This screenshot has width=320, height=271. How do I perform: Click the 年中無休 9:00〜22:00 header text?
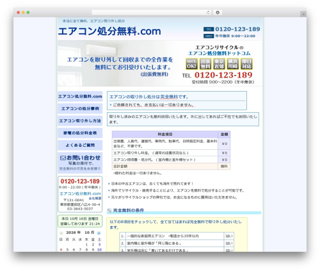coord(235,36)
